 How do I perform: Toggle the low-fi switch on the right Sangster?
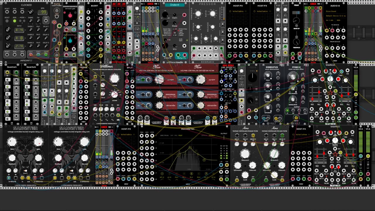point(71,171)
